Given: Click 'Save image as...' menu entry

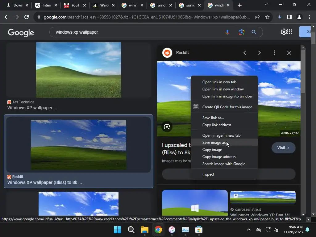Looking at the screenshot, I should (x=224, y=143).
